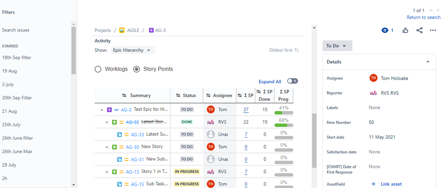Image resolution: width=443 pixels, height=188 pixels.
Task: Click the 0% progress bar for AG-33
Action: click(284, 138)
